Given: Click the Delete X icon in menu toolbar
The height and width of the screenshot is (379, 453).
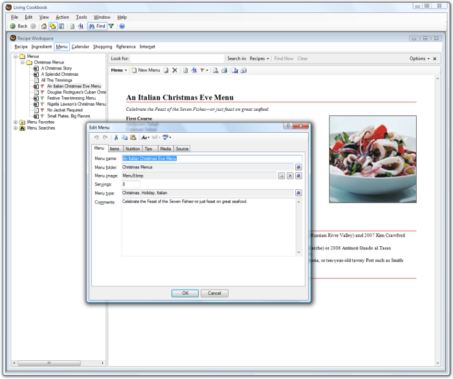Looking at the screenshot, I should click(x=175, y=71).
